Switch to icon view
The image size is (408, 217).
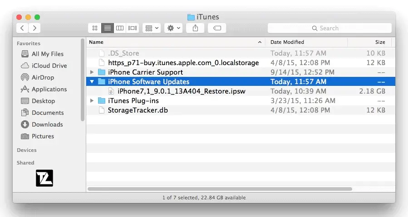pyautogui.click(x=95, y=28)
